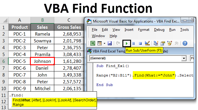Open the Help menu
This screenshot has width=198, height=110.
[x=113, y=36]
